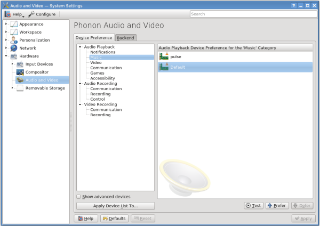Click the Defer button
The image size is (320, 226).
[x=302, y=205]
